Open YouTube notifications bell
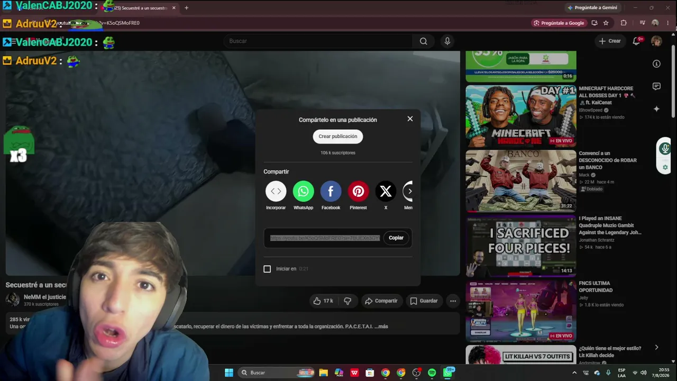The image size is (677, 381). pyautogui.click(x=636, y=41)
